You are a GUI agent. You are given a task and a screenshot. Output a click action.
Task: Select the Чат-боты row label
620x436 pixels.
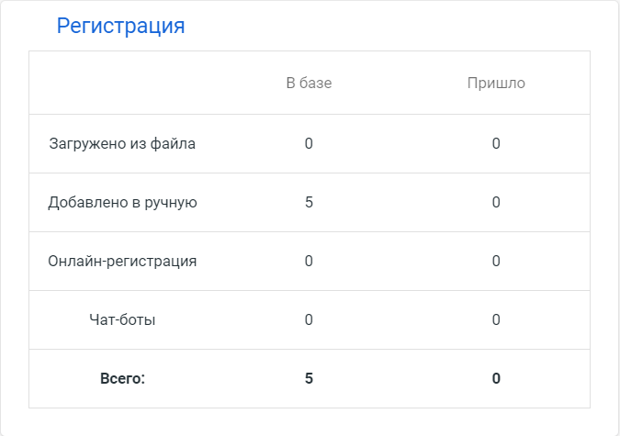point(122,319)
